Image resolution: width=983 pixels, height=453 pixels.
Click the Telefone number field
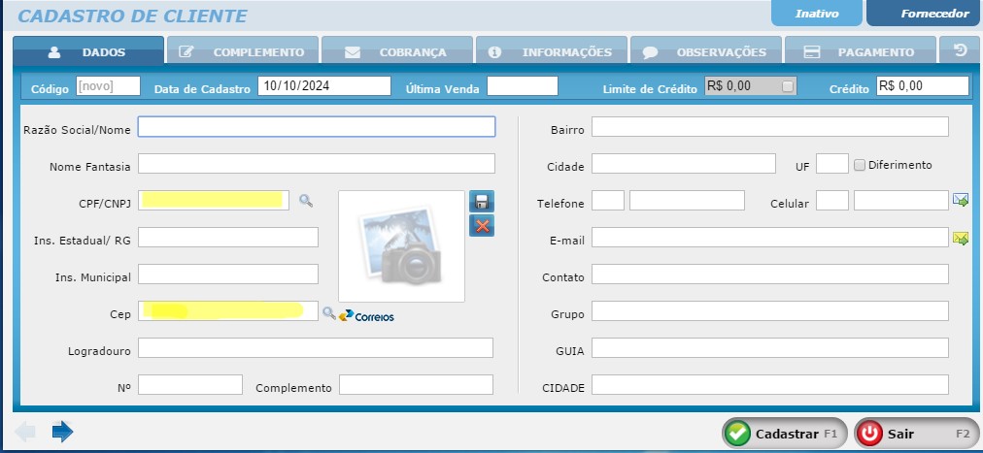(687, 200)
